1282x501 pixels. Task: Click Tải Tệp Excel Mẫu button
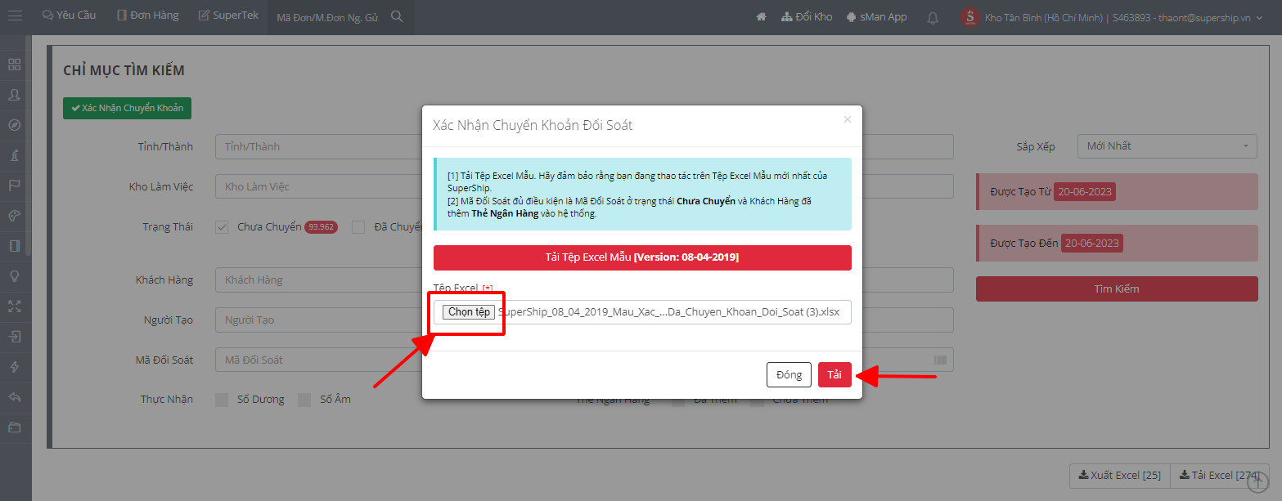point(642,257)
